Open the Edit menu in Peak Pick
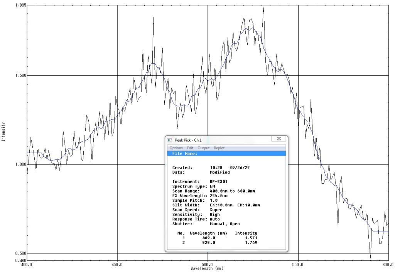The width and height of the screenshot is (395, 272). (190, 148)
